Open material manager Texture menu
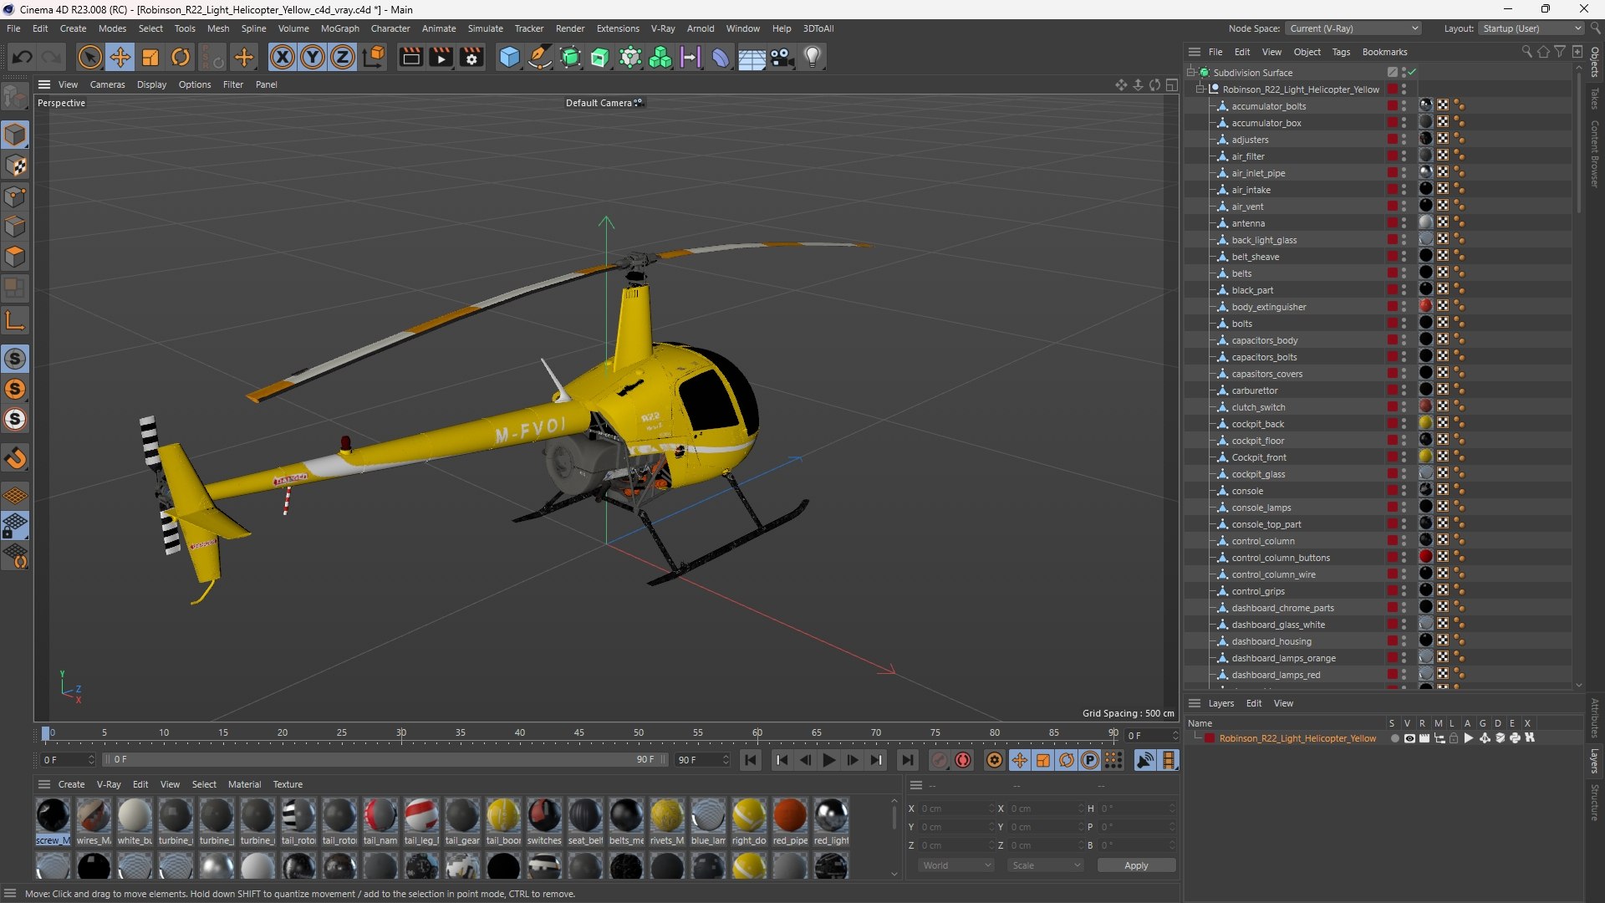This screenshot has width=1605, height=903. [288, 784]
